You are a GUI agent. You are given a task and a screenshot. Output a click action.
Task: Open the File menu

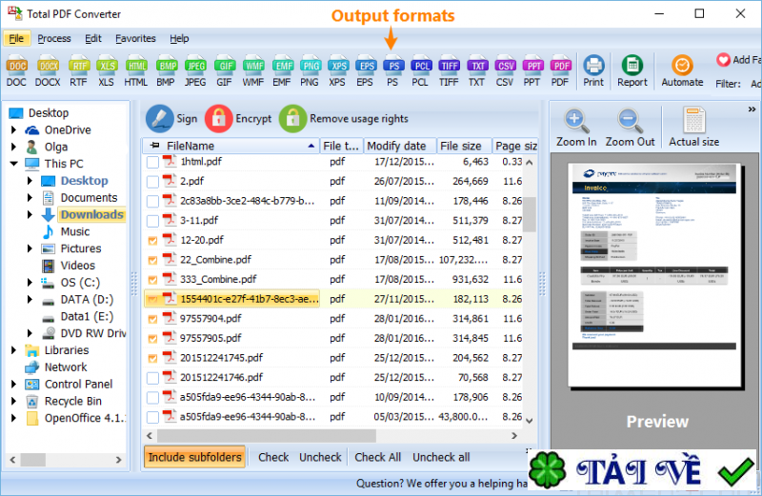point(16,38)
